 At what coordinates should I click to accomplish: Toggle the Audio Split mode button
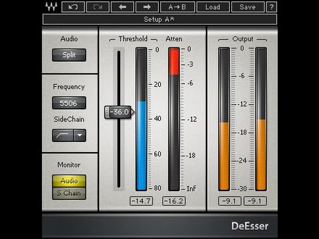pos(69,55)
